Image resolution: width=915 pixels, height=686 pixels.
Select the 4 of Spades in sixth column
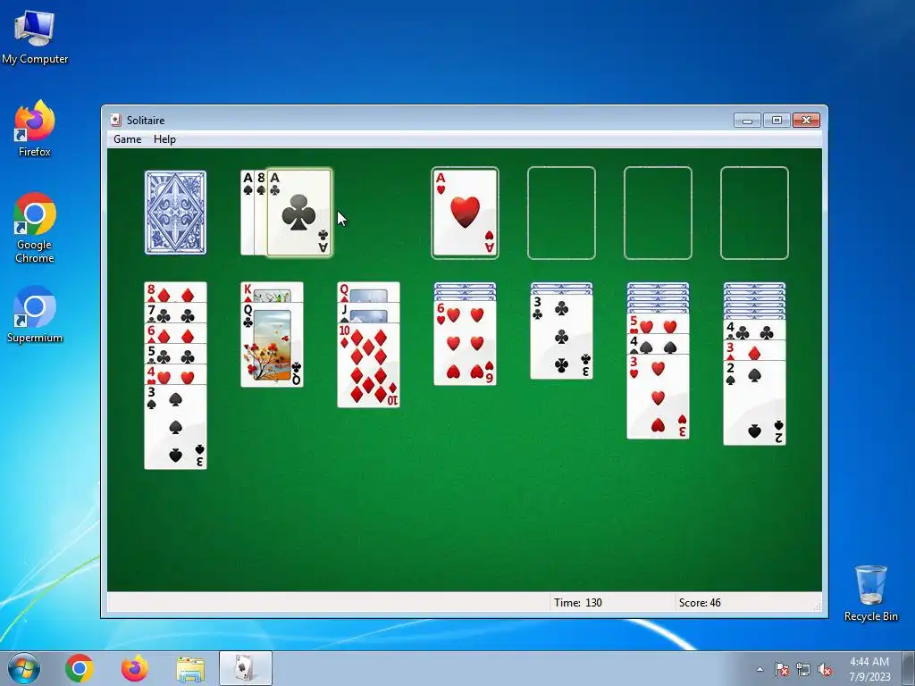[x=658, y=344]
